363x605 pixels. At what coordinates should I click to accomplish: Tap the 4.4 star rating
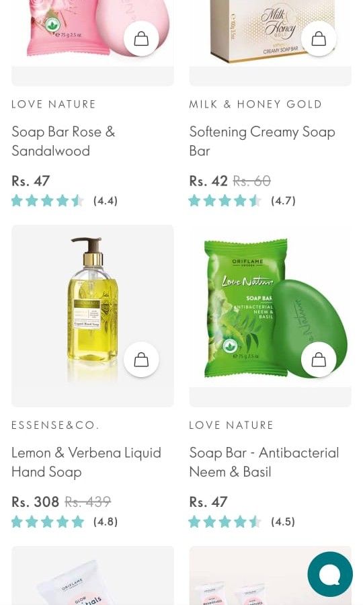[65, 200]
